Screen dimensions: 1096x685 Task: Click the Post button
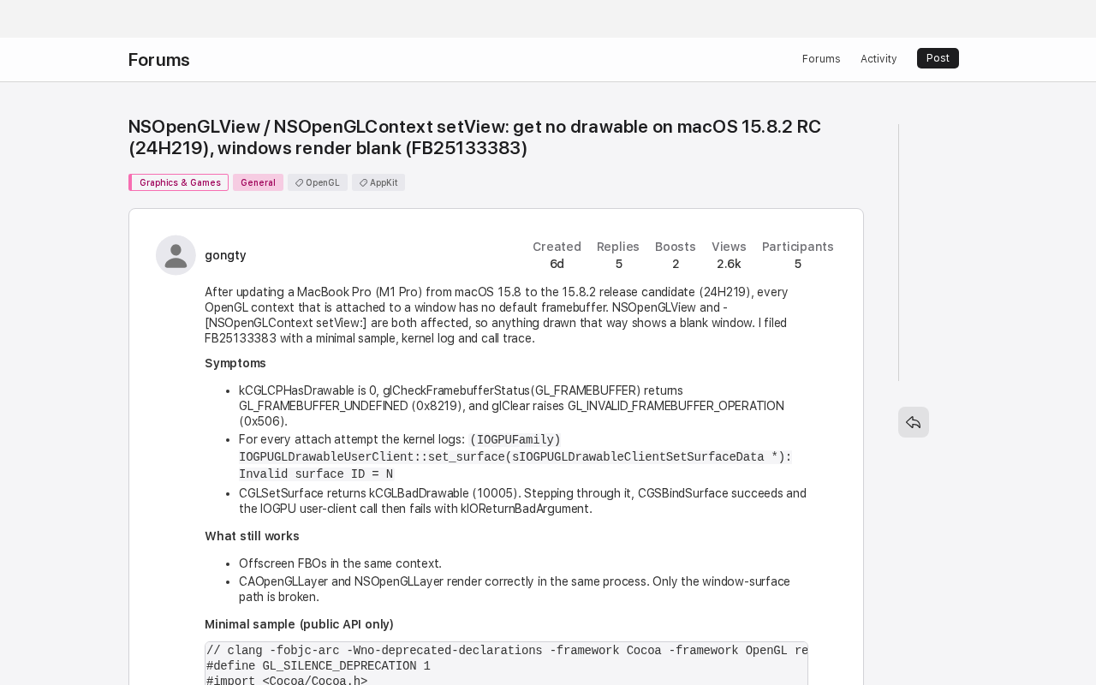(x=938, y=58)
